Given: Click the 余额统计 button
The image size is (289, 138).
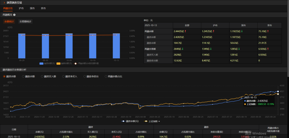Looking at the screenshot, I should (x=9, y=21).
